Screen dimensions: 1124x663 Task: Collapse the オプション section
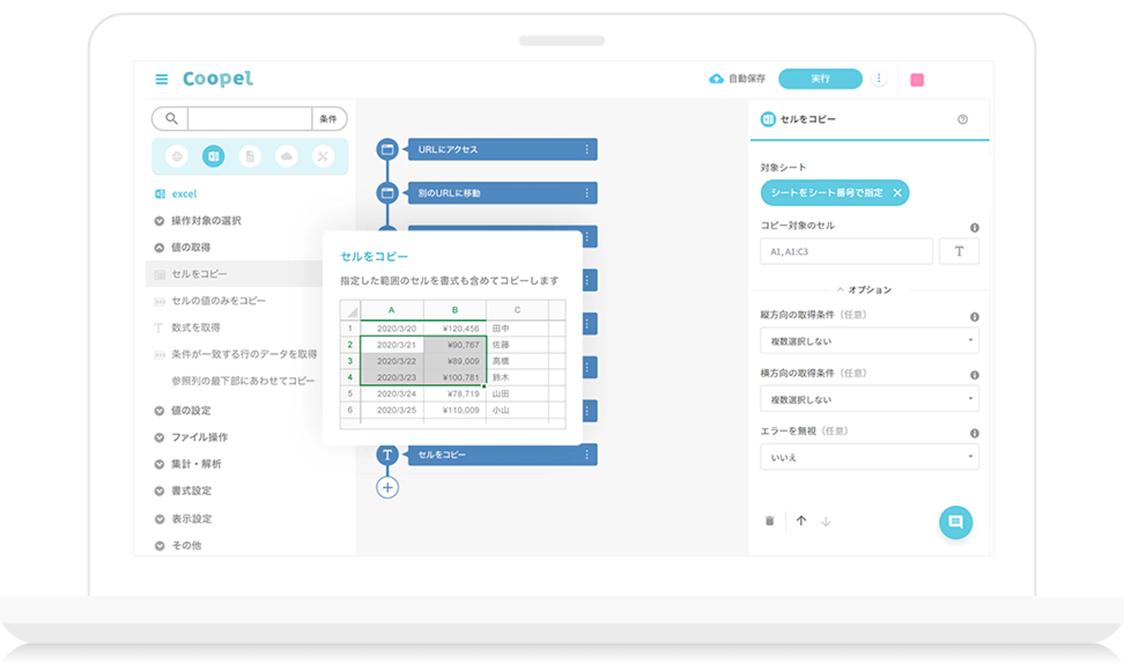tap(864, 290)
